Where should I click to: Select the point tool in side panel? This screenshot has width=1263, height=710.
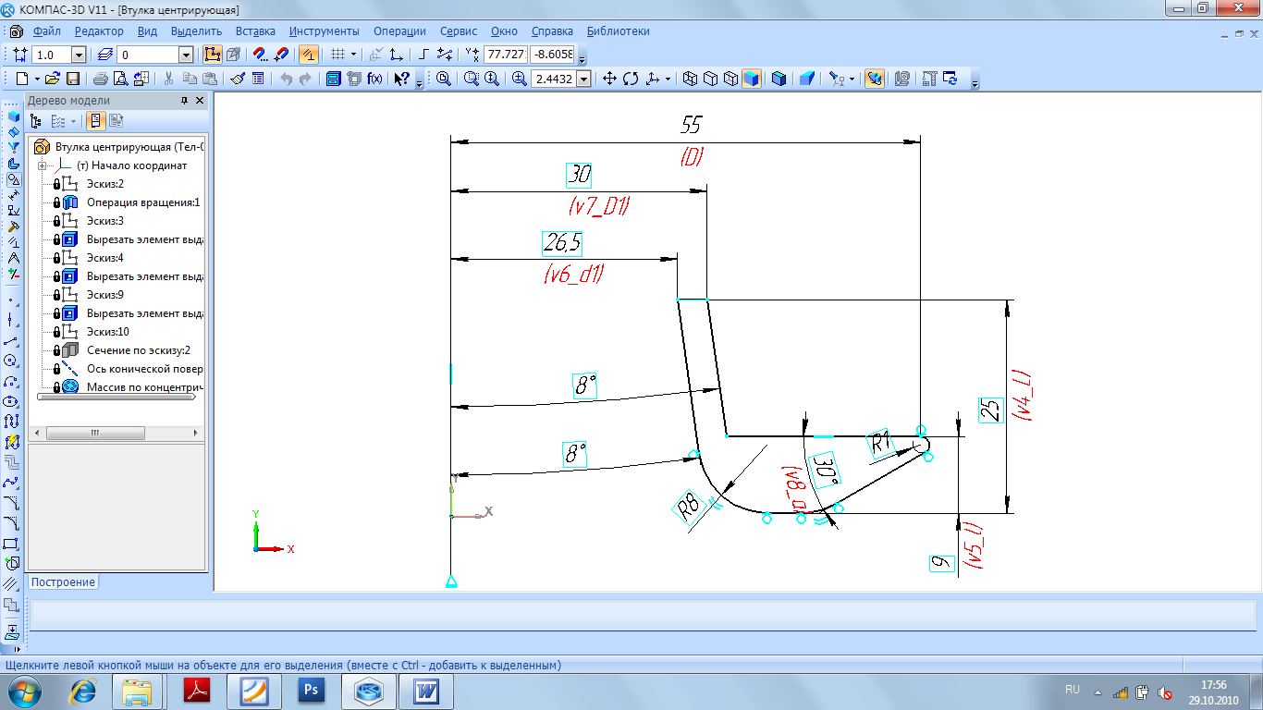[12, 300]
